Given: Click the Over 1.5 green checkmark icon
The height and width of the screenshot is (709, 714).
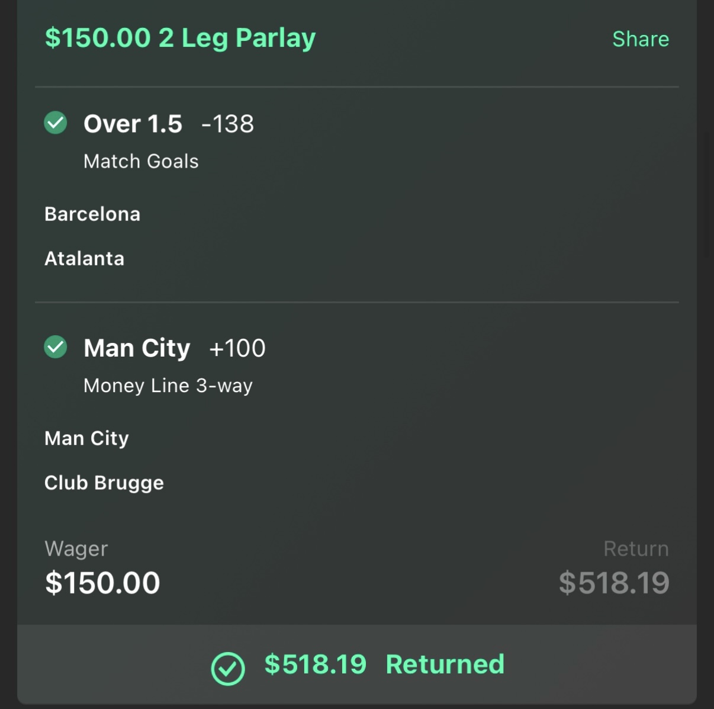Looking at the screenshot, I should [56, 123].
